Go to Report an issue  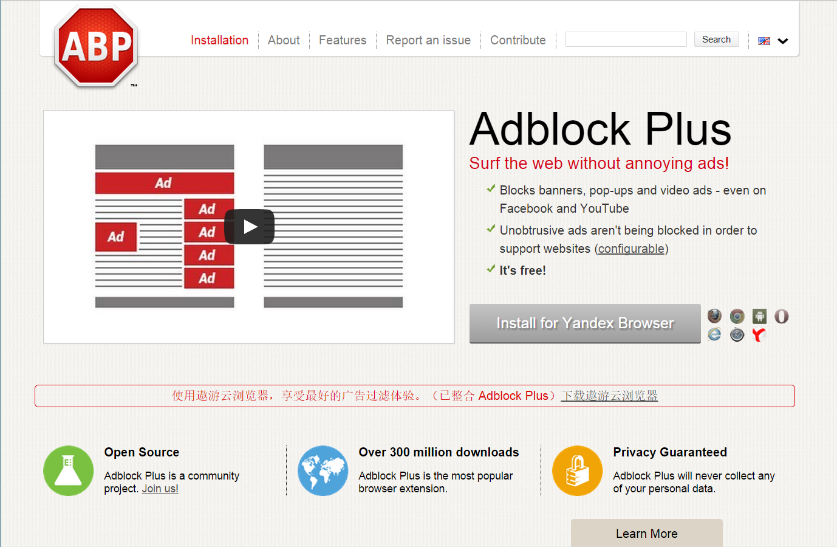tap(428, 40)
